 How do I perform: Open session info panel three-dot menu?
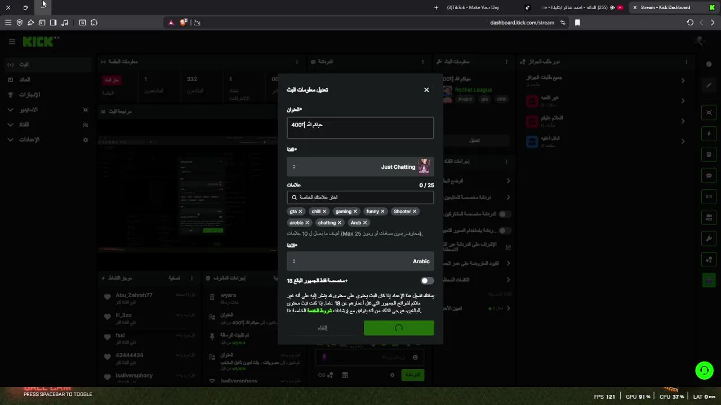(297, 61)
